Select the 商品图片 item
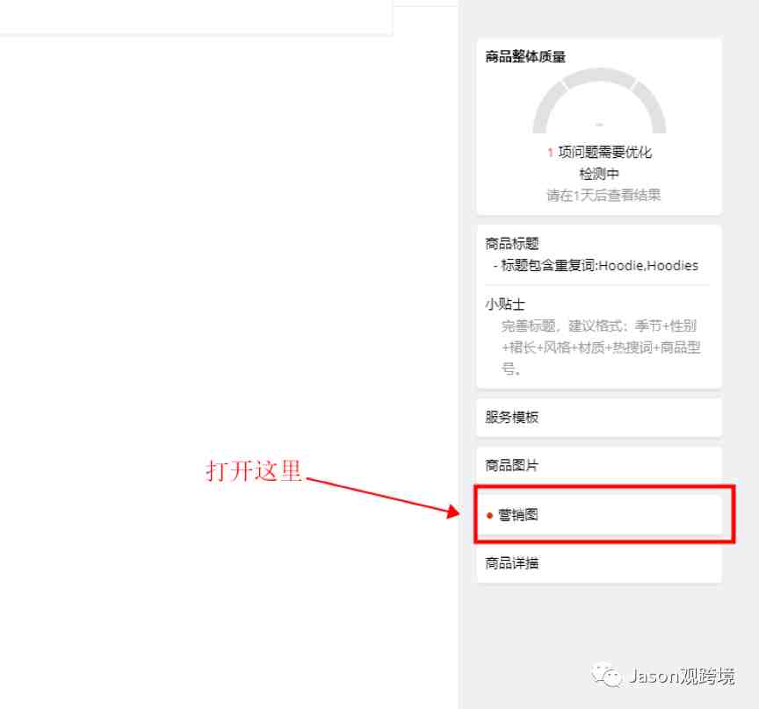759x709 pixels. 599,465
